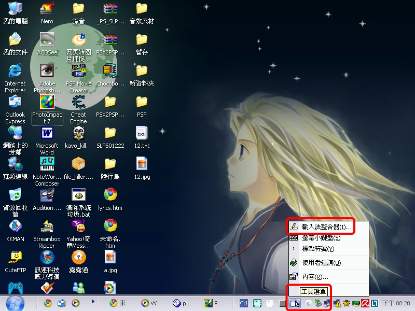Select the 12.txt file icon
Viewport: 415px width, 311px height.
point(142,137)
